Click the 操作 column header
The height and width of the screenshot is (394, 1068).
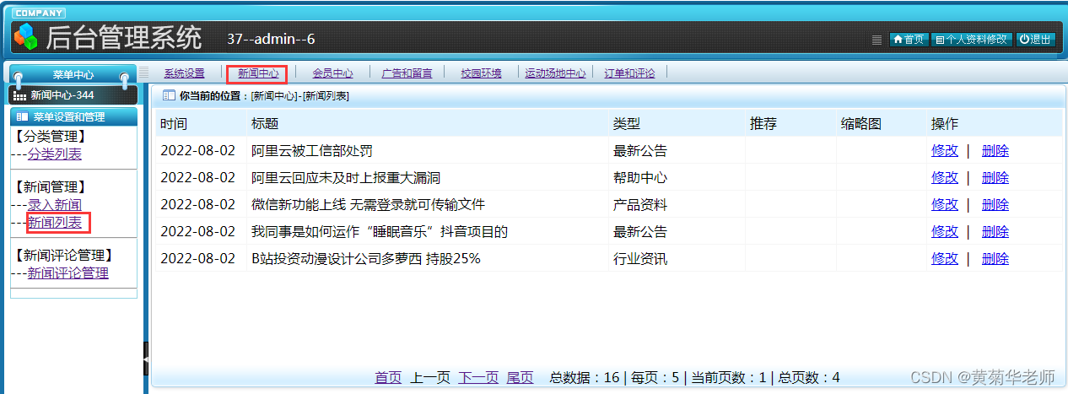pyautogui.click(x=945, y=124)
